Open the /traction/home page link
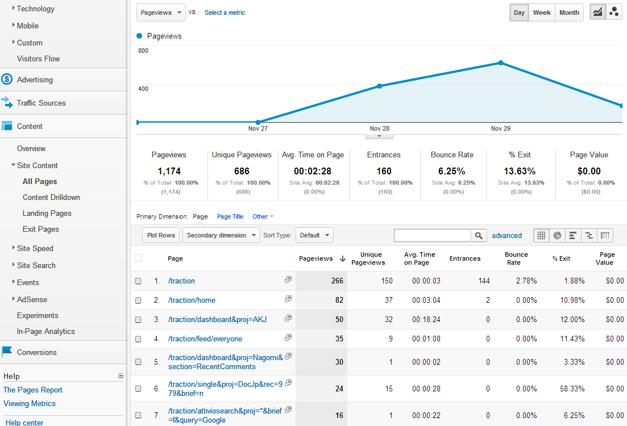The image size is (627, 426). click(192, 300)
